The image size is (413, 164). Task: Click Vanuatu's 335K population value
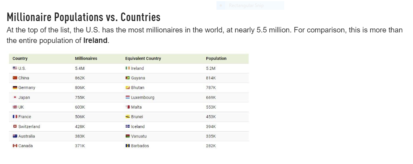pos(211,136)
